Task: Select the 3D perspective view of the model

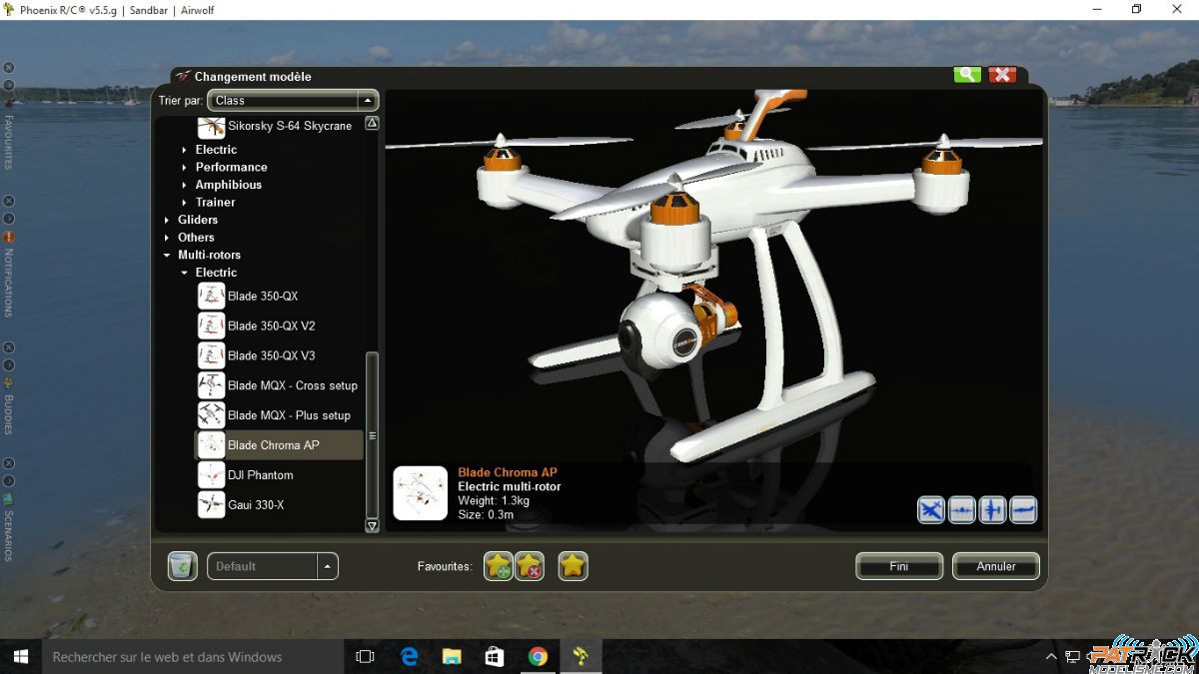Action: pyautogui.click(x=929, y=509)
